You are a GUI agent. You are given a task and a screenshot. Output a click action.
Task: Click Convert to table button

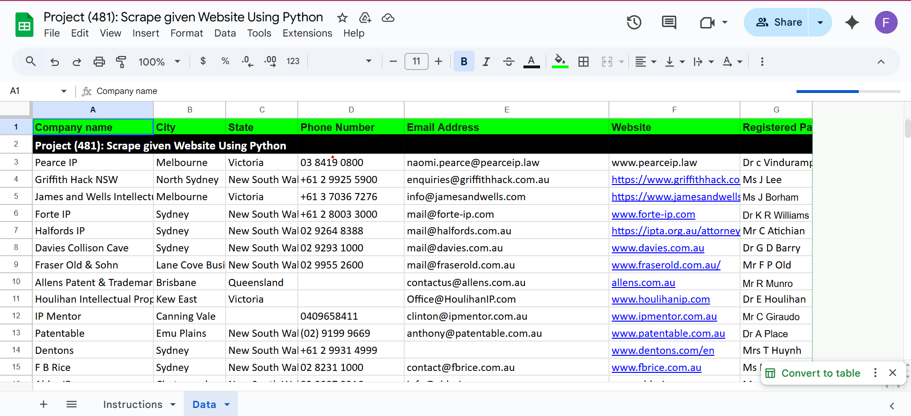point(821,373)
